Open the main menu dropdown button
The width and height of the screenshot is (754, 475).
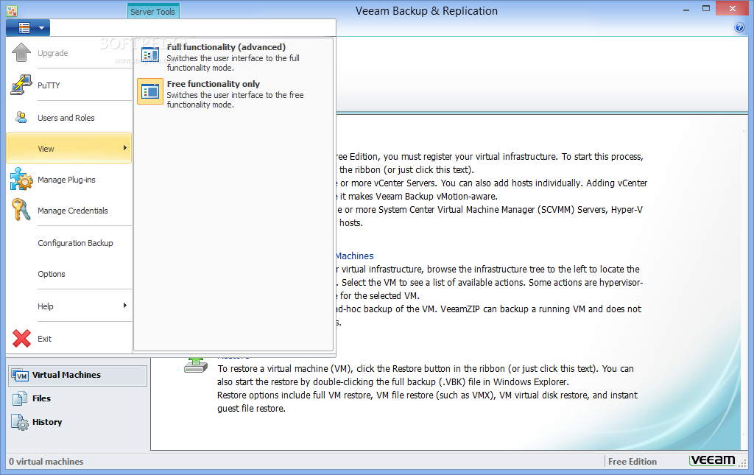pyautogui.click(x=28, y=28)
